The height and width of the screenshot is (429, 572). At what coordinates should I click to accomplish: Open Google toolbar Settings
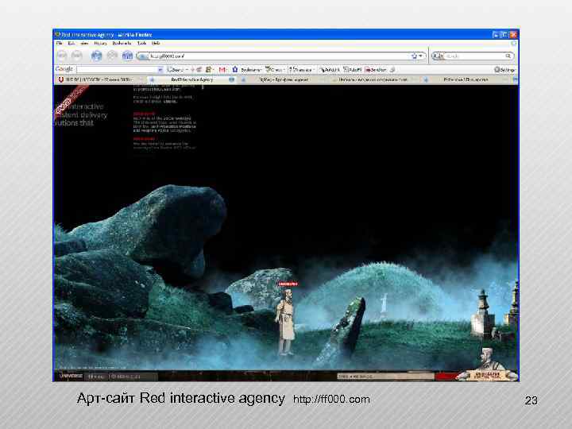pyautogui.click(x=505, y=69)
